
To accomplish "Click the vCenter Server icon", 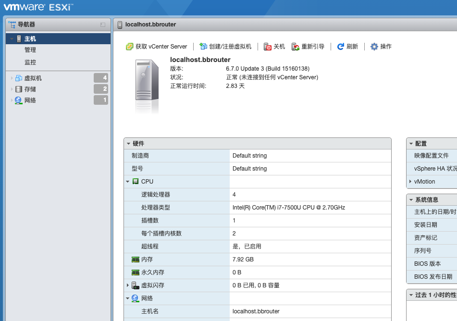I will click(x=129, y=47).
